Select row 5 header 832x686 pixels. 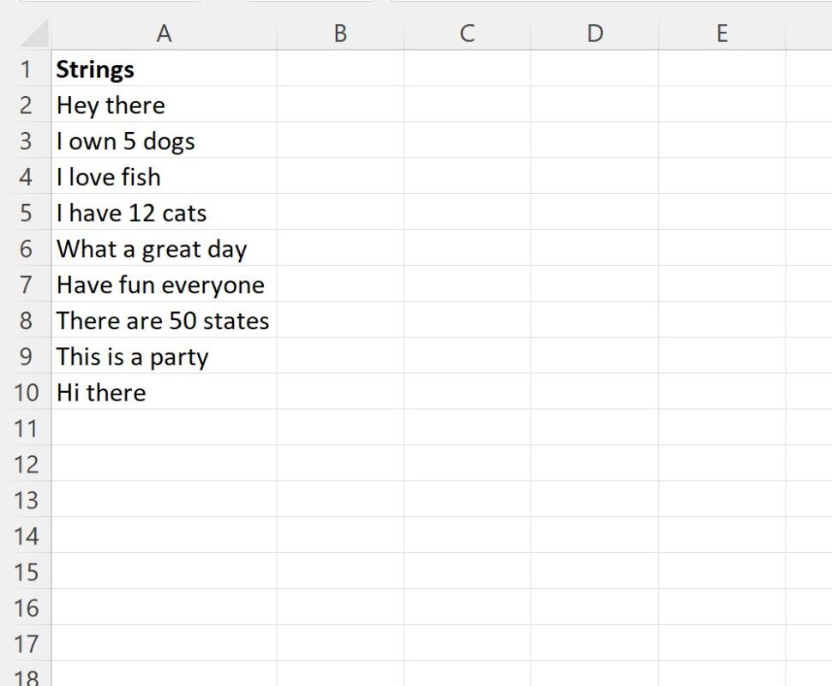point(26,212)
